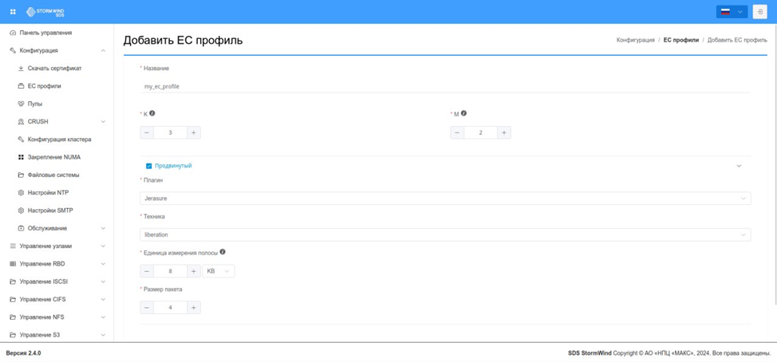Click the Конфигурация wrench icon
Viewport: 777px width, 362px height.
tap(13, 50)
